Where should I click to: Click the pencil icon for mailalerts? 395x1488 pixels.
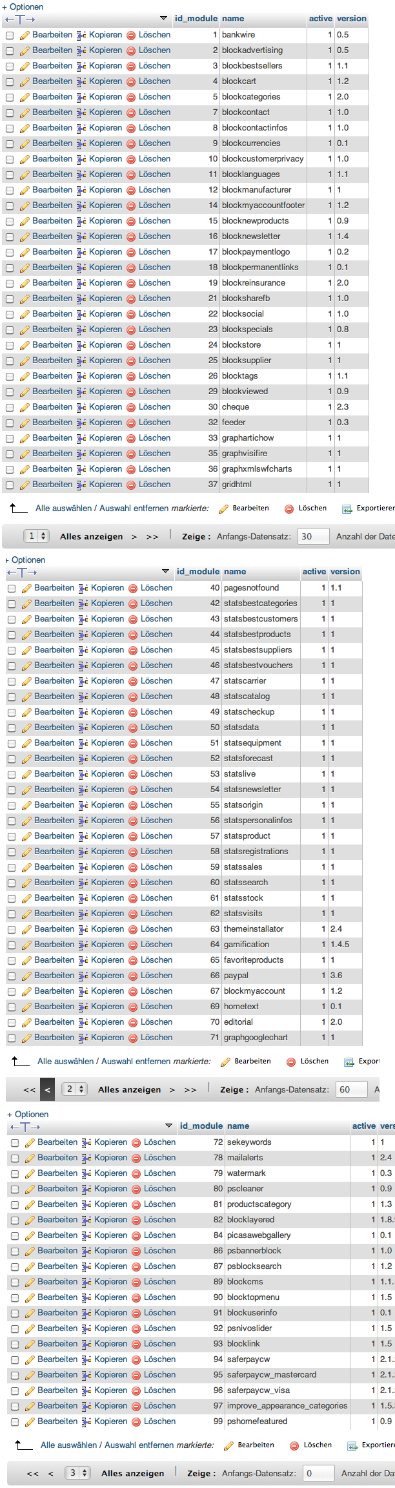click(x=30, y=1158)
